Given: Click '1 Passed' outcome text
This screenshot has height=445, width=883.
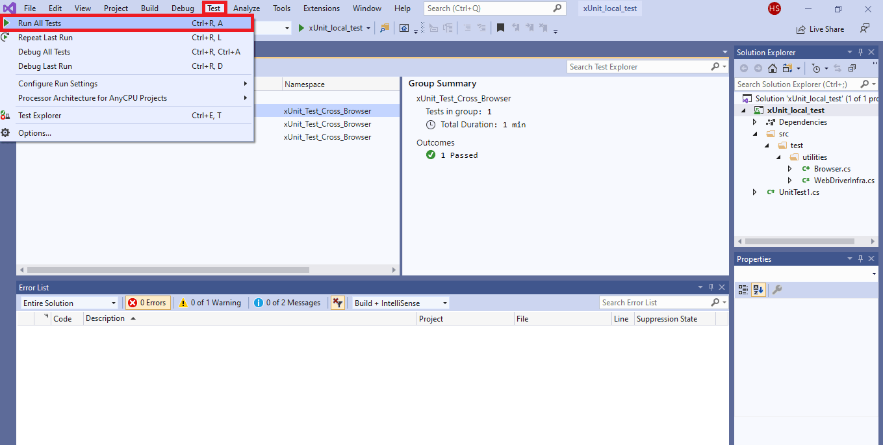Looking at the screenshot, I should (459, 155).
